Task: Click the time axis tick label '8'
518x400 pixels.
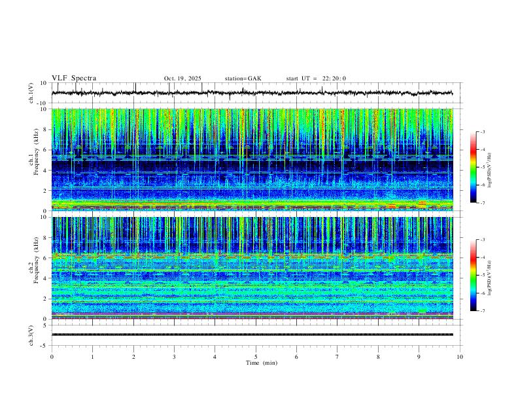Action: pos(378,357)
